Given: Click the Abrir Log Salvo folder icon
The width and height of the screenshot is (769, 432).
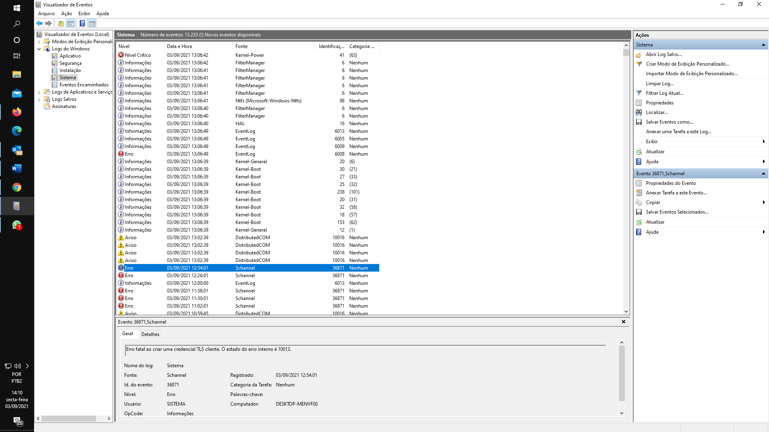Looking at the screenshot, I should coord(639,54).
